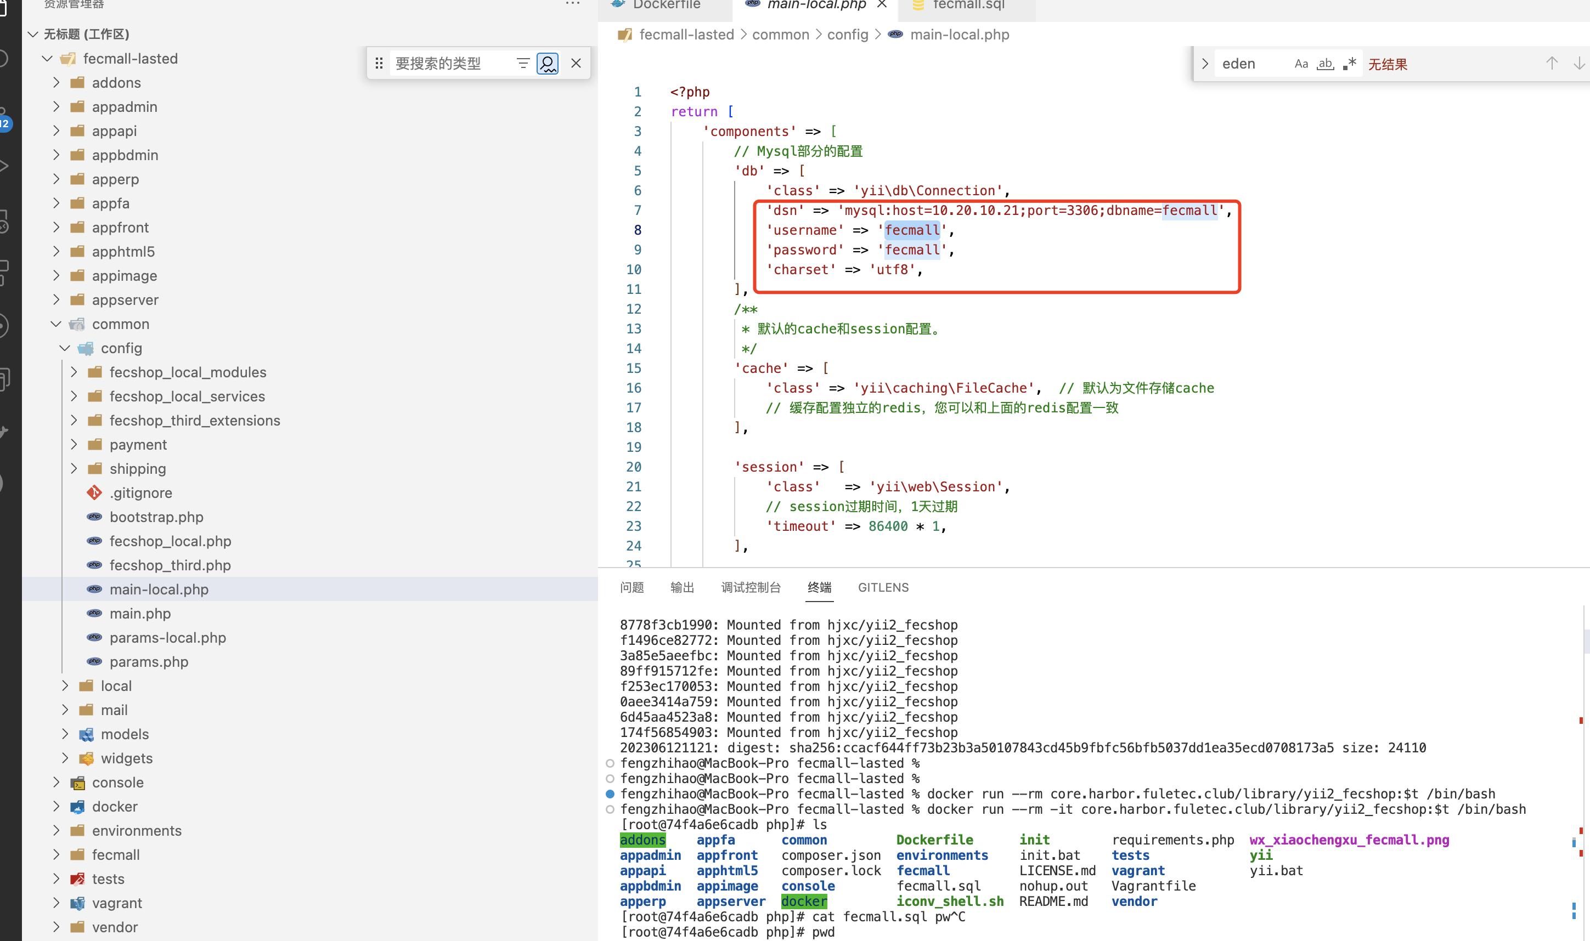Click common in the breadcrumb
Screen dimensions: 1590x941
(780, 34)
